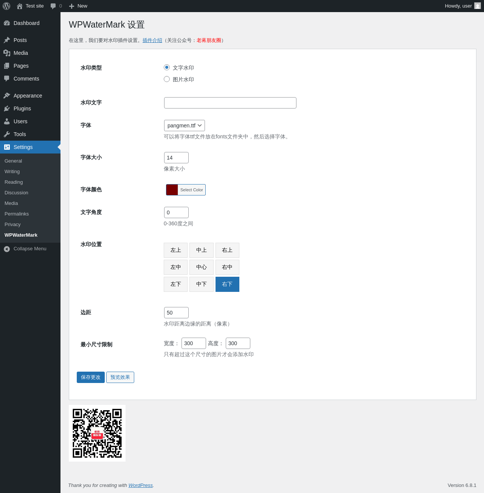Open the Tools wrench icon
Viewport: 484px width, 493px height.
point(7,134)
